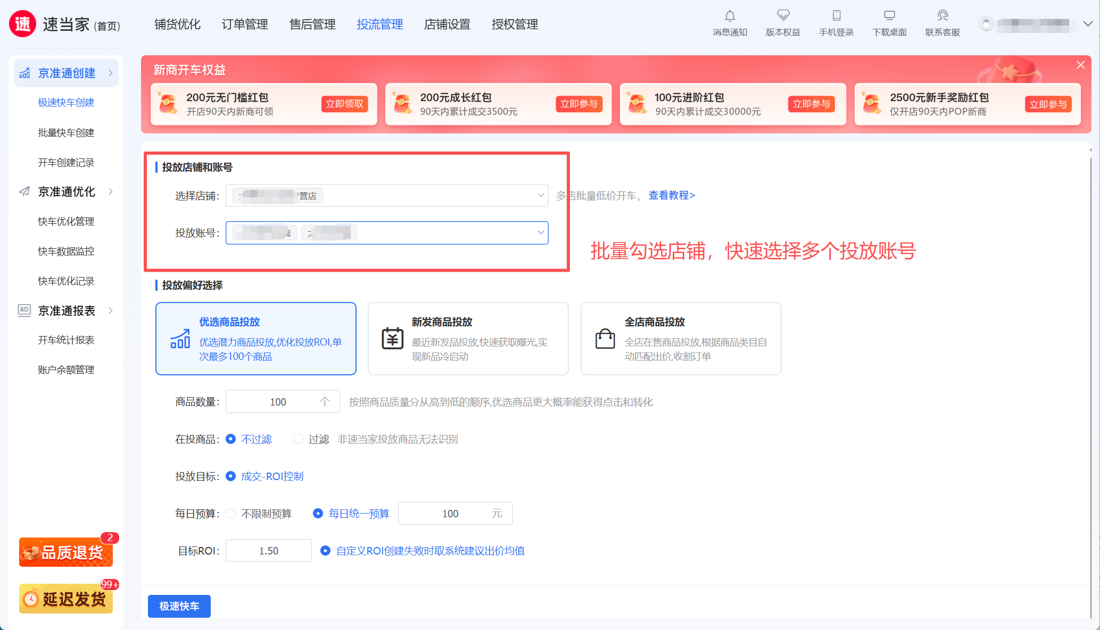Contact support via 联系客服 headset icon

pos(943,15)
